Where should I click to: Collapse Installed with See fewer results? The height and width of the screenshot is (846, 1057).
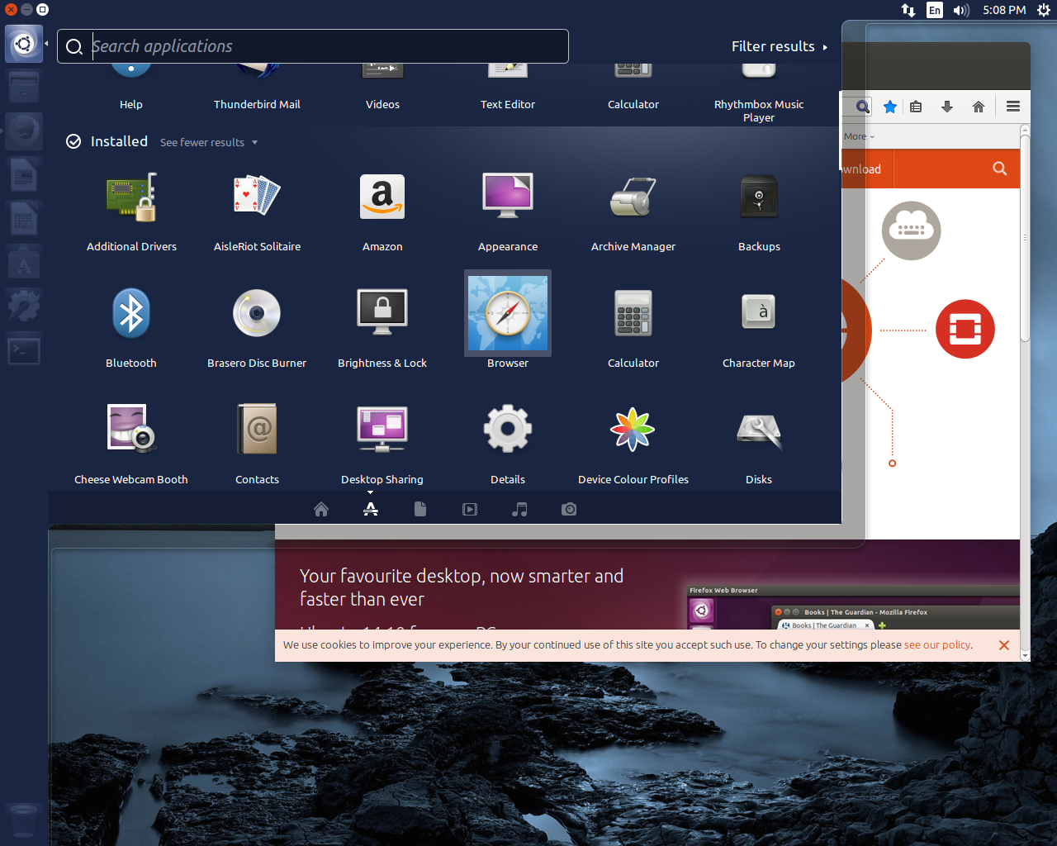coord(209,142)
